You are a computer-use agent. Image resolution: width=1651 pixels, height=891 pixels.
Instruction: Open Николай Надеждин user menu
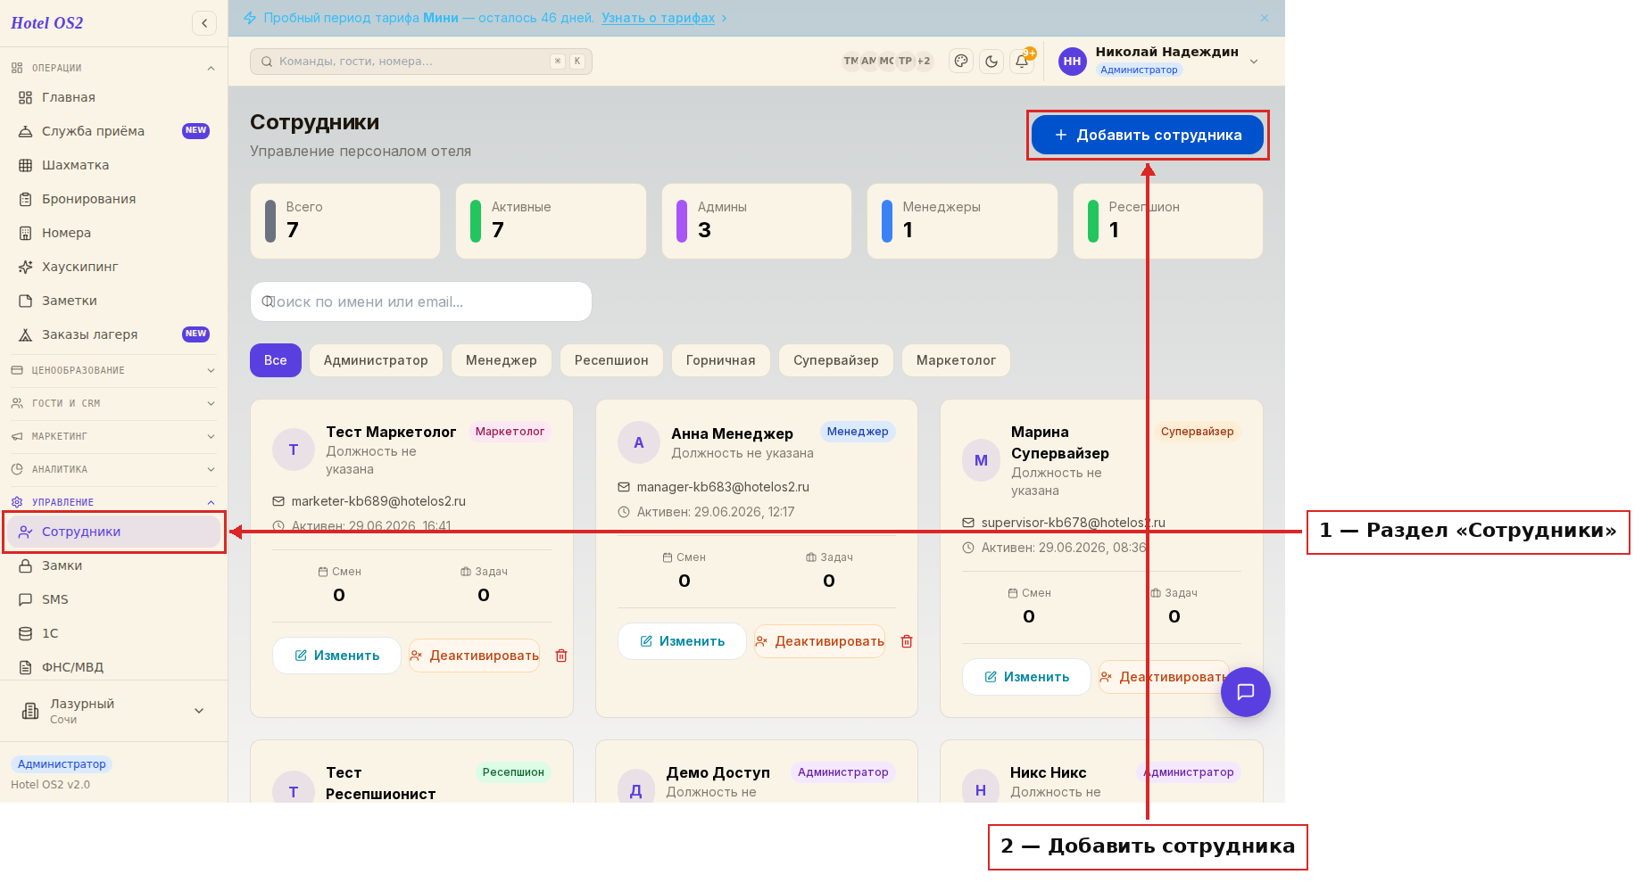click(1158, 61)
